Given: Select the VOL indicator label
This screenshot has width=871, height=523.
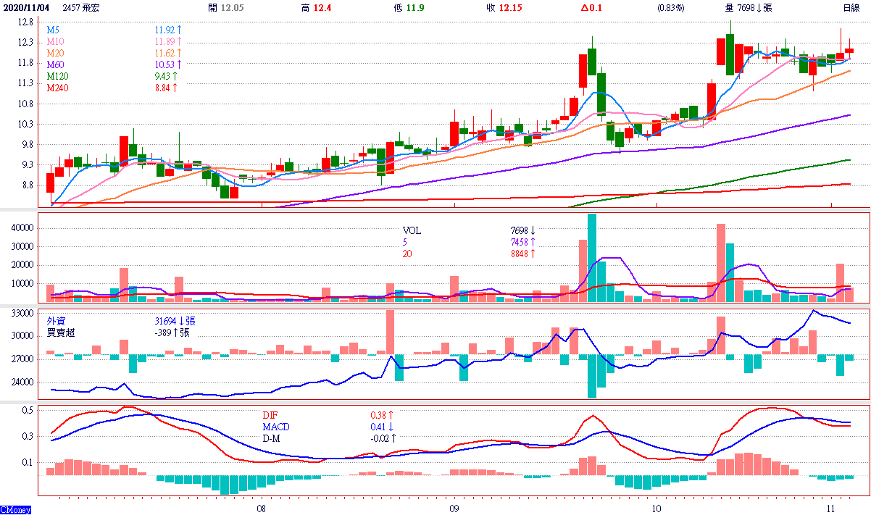Looking at the screenshot, I should [x=412, y=231].
